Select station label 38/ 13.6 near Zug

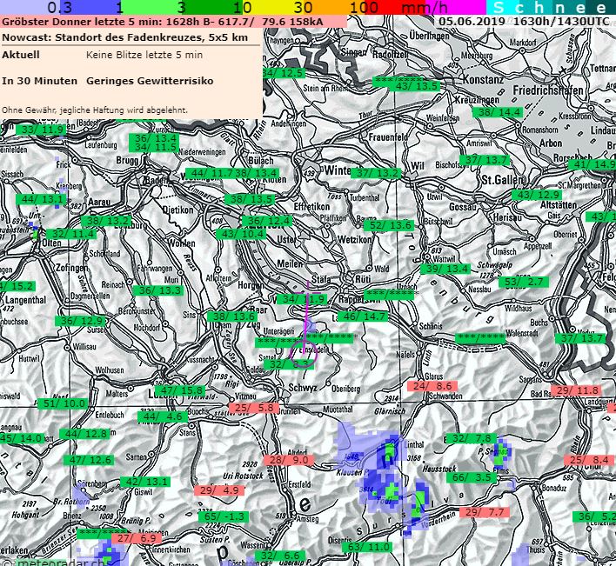(232, 316)
